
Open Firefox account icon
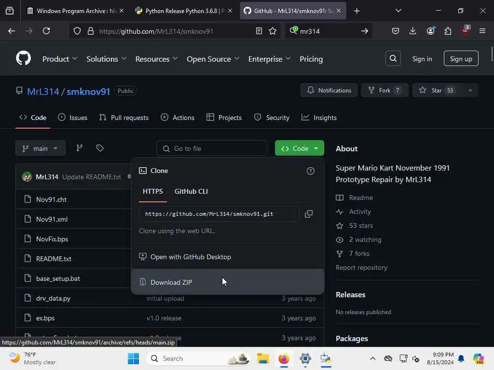click(x=430, y=31)
